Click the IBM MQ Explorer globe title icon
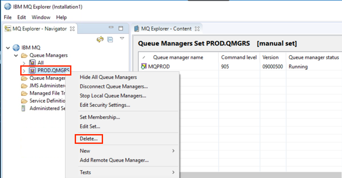This screenshot has height=178, width=342. click(8, 6)
